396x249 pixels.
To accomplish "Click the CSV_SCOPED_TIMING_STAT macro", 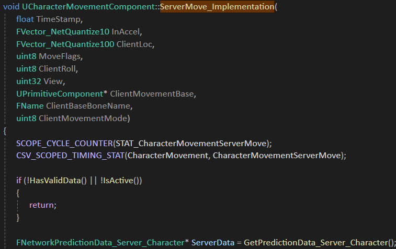I will point(71,156).
